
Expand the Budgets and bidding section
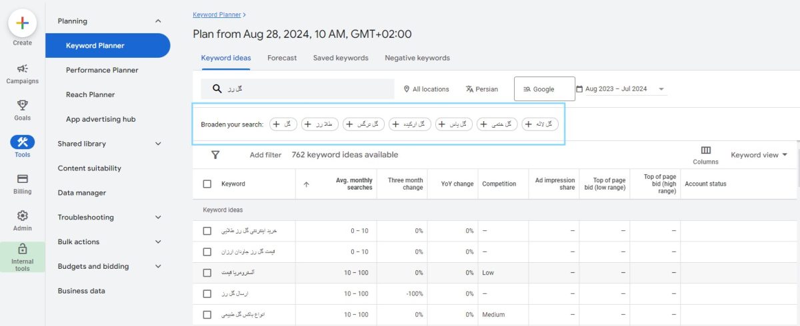158,266
